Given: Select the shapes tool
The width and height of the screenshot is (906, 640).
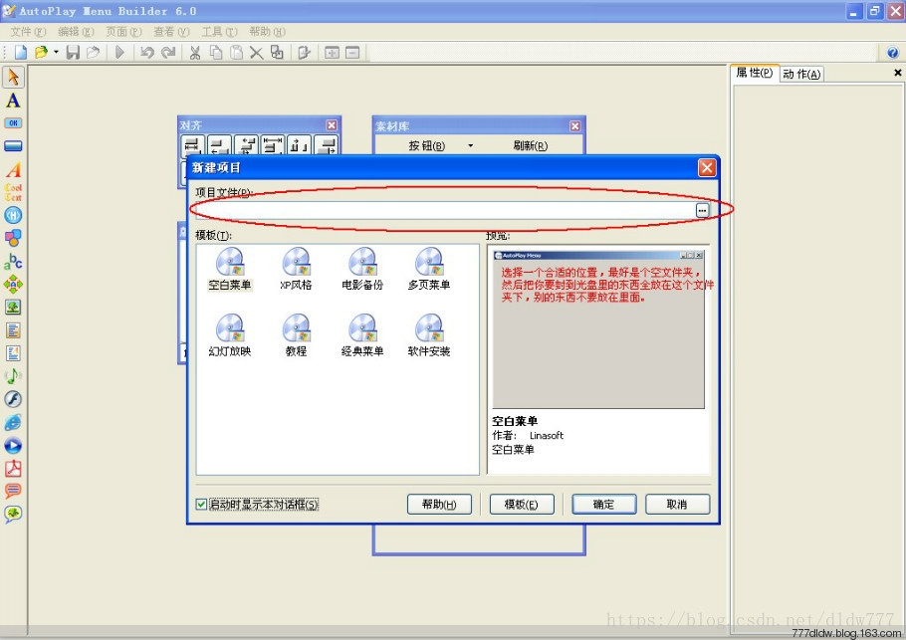Looking at the screenshot, I should click(x=13, y=238).
